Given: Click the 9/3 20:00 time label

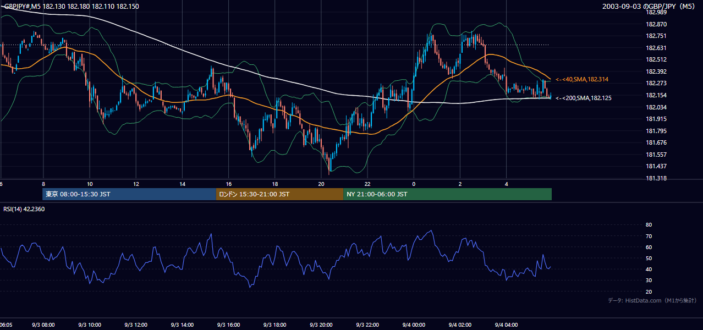Looking at the screenshot, I should (x=321, y=325).
